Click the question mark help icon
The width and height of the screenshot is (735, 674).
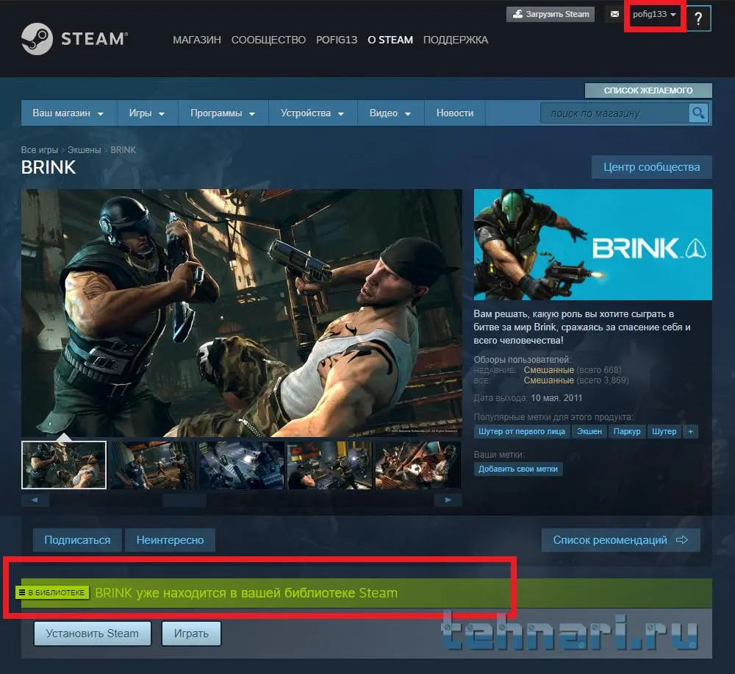698,19
